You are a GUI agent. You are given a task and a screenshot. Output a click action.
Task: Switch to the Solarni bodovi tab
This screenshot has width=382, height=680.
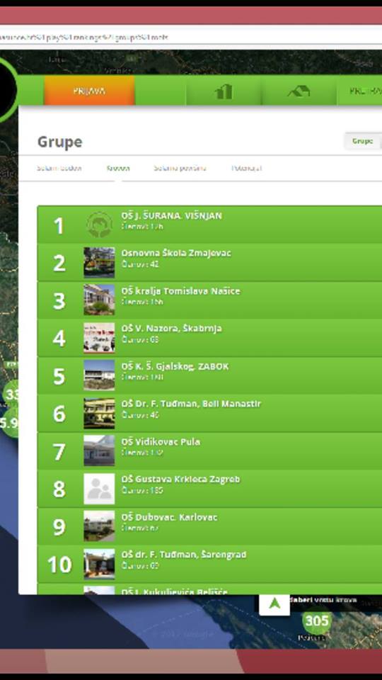(59, 169)
